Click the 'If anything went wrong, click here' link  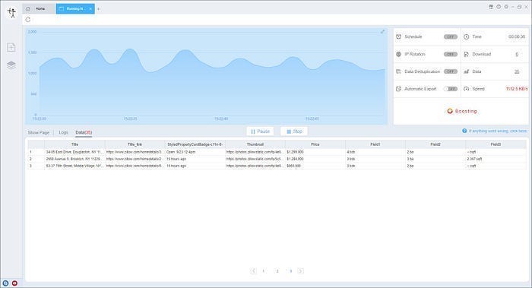click(x=498, y=131)
